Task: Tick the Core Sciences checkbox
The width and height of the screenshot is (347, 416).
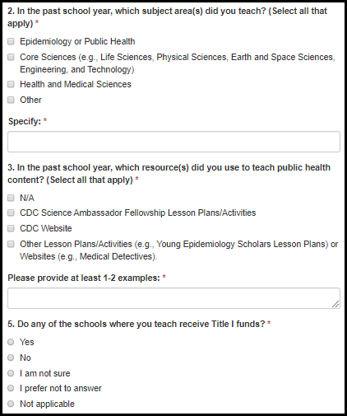Action: [x=11, y=57]
